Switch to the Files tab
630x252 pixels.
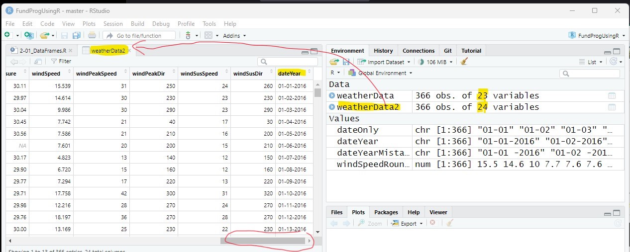(x=337, y=212)
